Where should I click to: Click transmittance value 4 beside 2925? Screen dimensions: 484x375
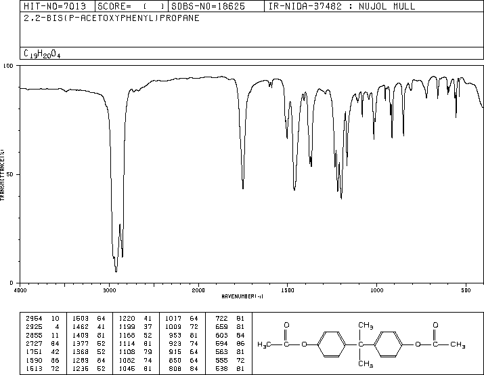pos(57,326)
